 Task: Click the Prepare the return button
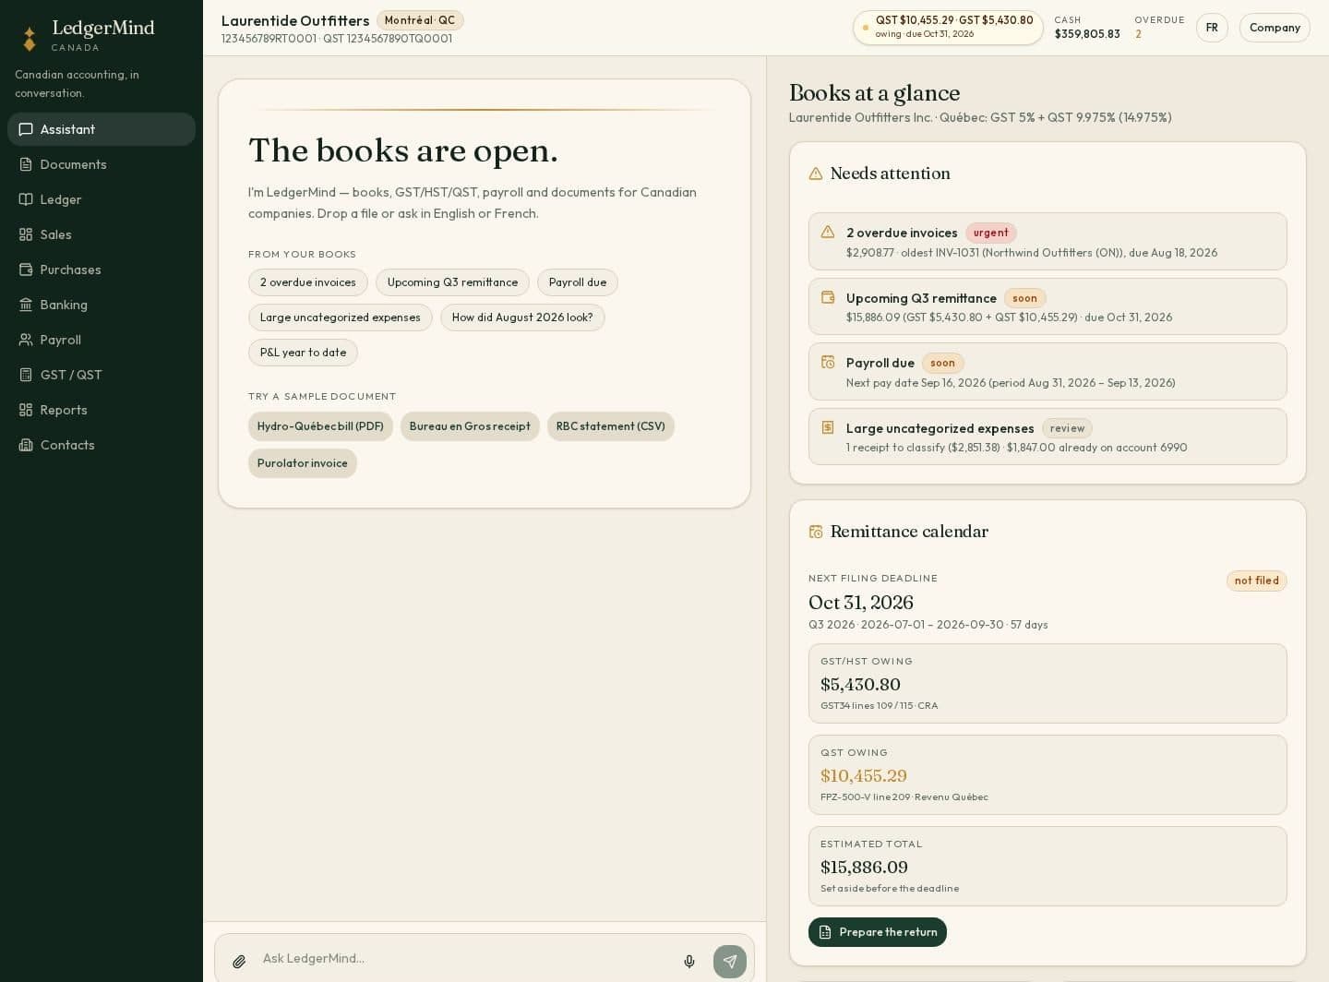(878, 932)
